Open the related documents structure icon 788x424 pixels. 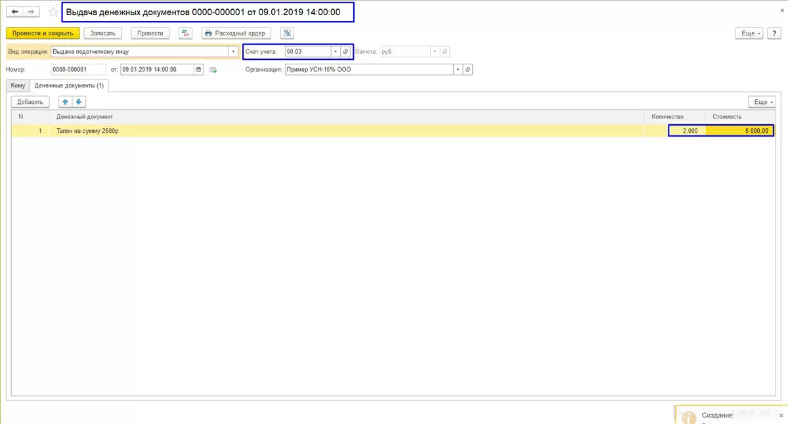click(x=287, y=33)
